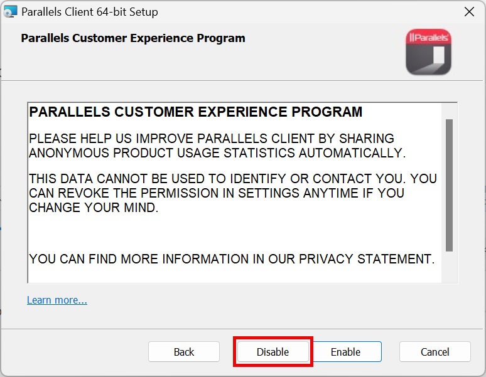This screenshot has height=377, width=486.
Task: Cancel the Parallels Client installation
Action: (435, 352)
